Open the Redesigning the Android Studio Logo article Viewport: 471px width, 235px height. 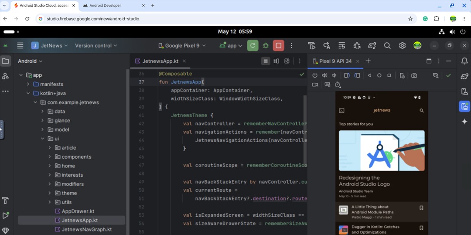382,164
